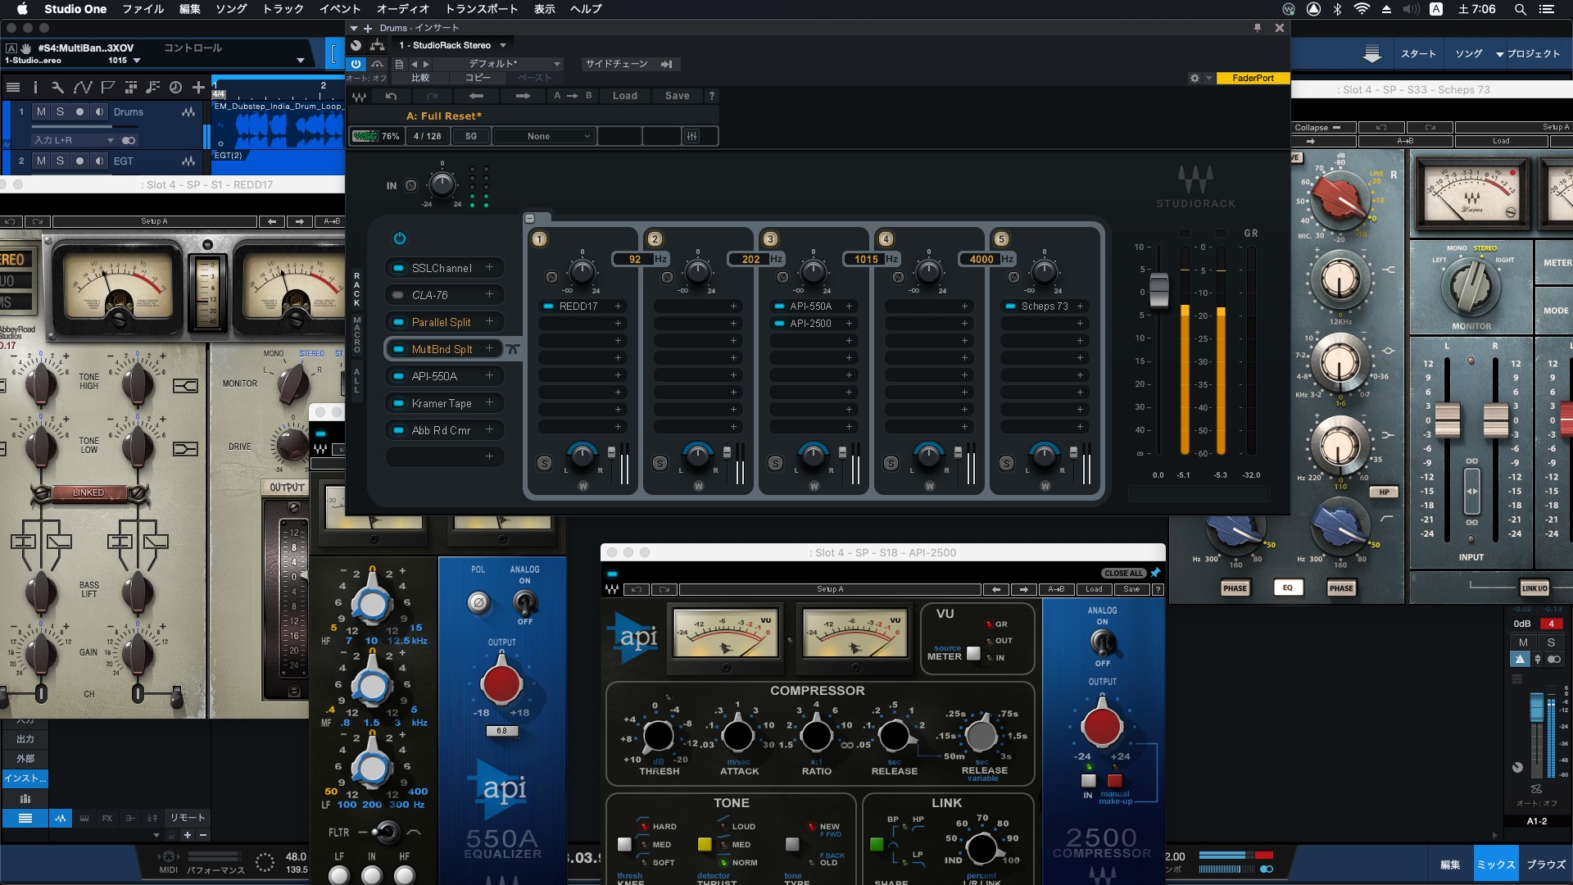Open the 1015 instrument dropdown arrow
Screen dimensions: 1573x885
click(137, 61)
